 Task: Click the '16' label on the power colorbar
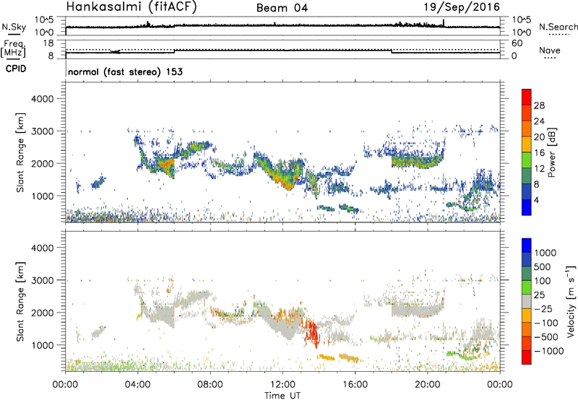539,153
